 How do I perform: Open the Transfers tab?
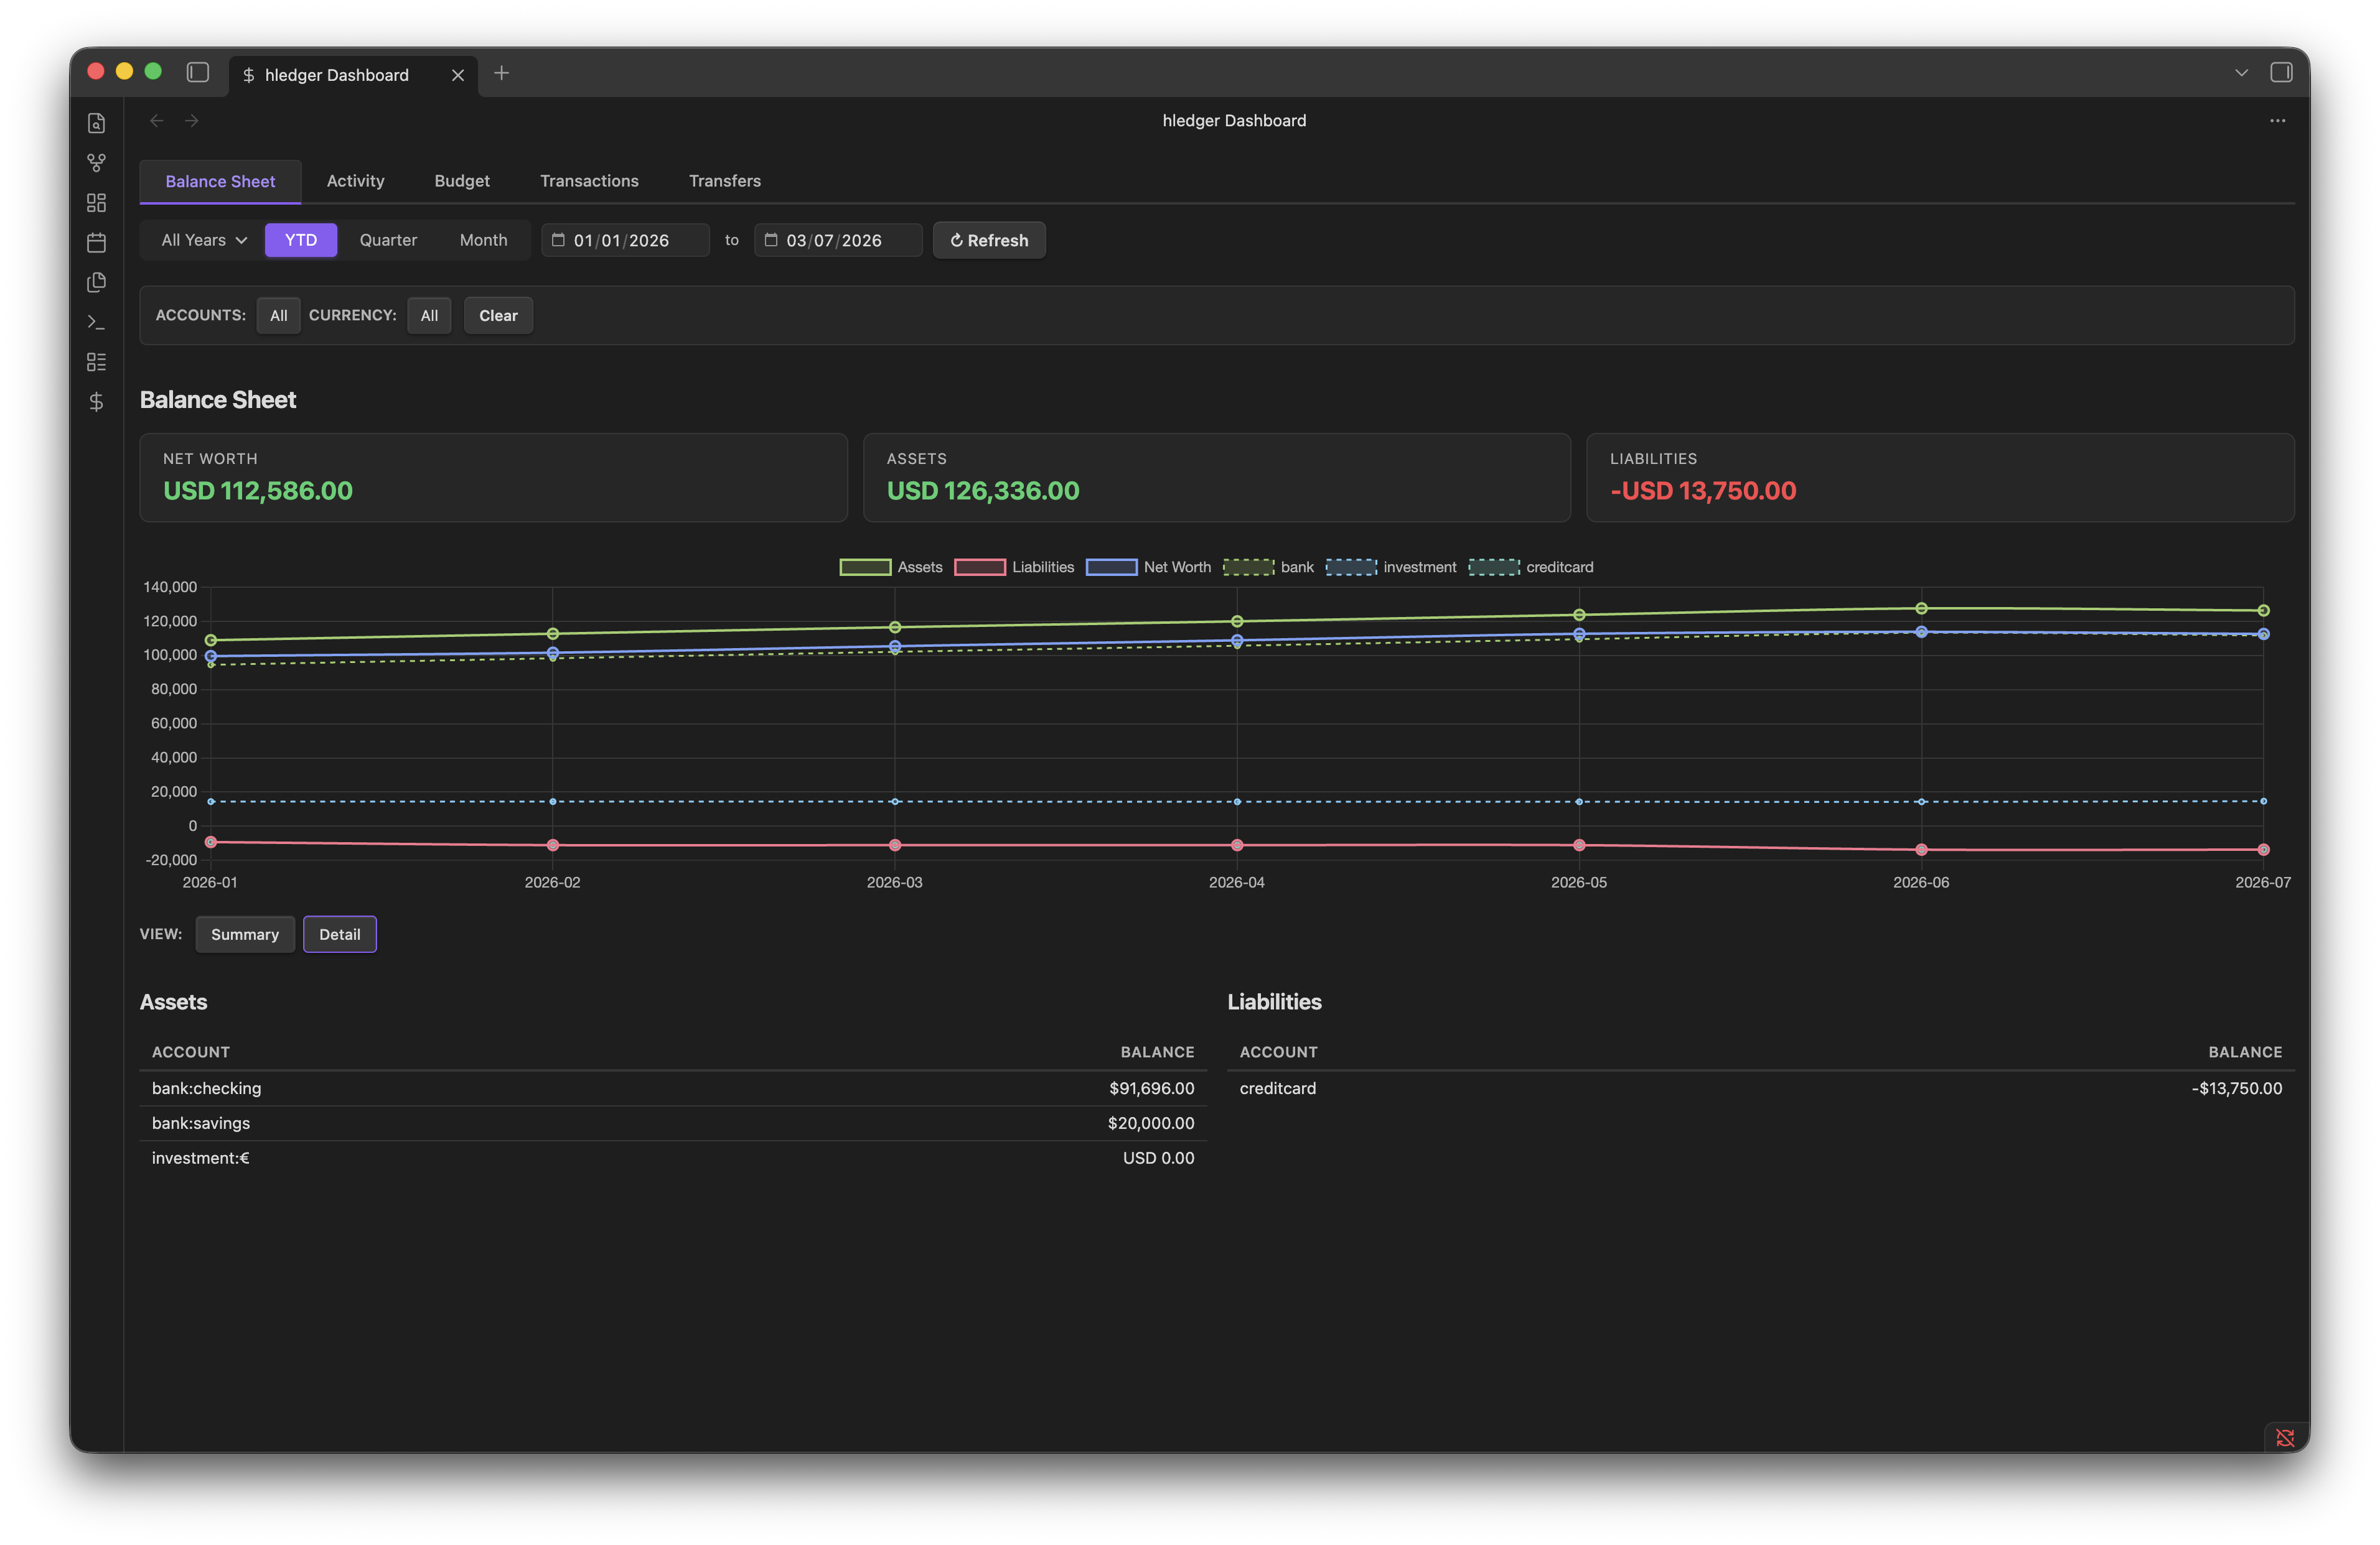pos(725,181)
